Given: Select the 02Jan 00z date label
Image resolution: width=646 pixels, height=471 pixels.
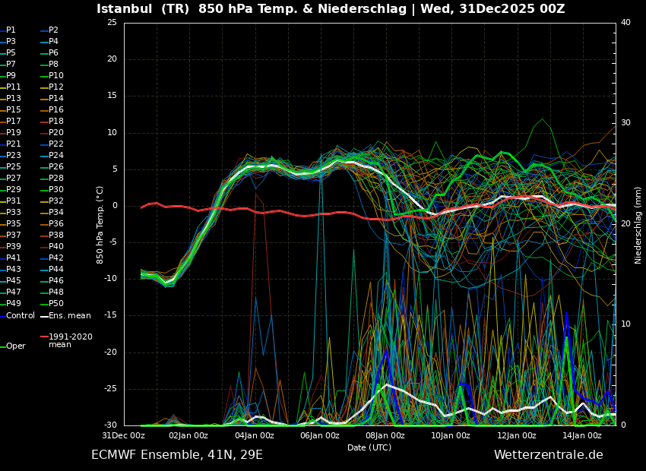Looking at the screenshot, I should click(x=190, y=435).
